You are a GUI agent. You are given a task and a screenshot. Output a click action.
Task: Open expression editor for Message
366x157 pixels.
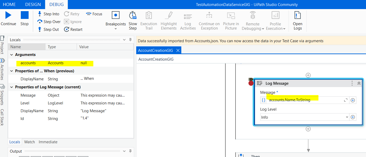[346, 100]
